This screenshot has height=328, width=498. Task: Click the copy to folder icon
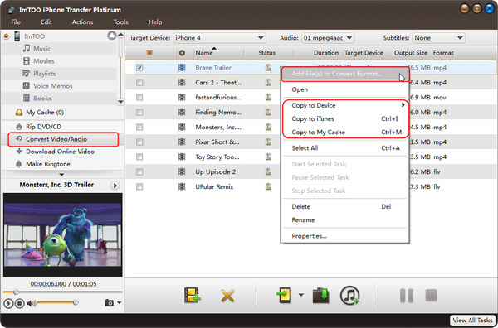[320, 296]
